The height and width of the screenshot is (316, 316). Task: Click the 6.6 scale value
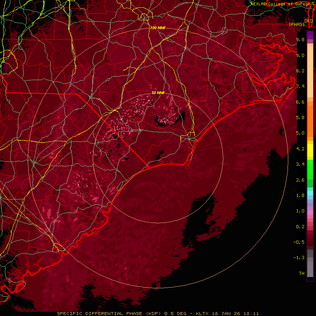(x=300, y=102)
